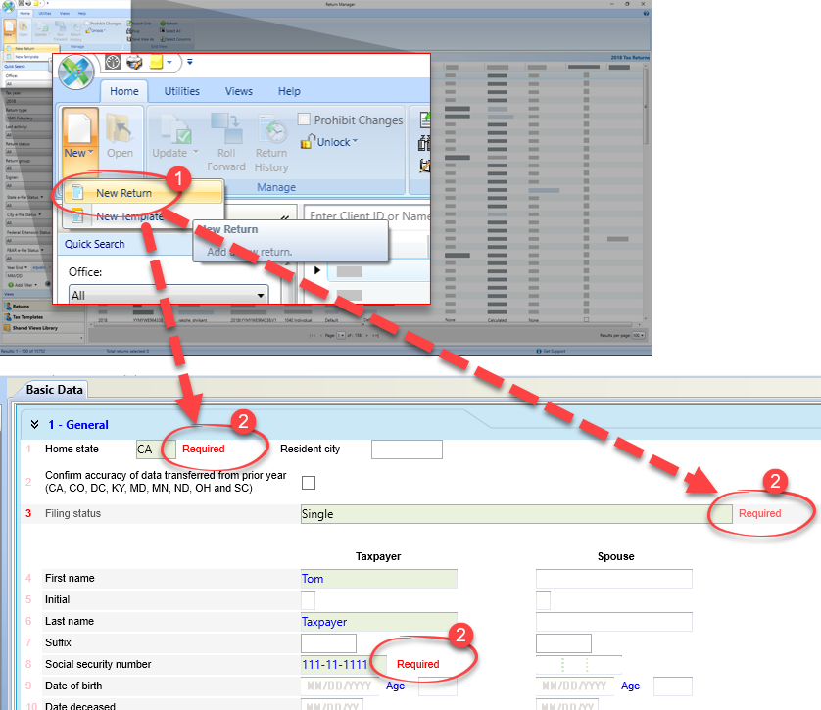Go to the first page using pager arrows
821x710 pixels.
[x=313, y=335]
